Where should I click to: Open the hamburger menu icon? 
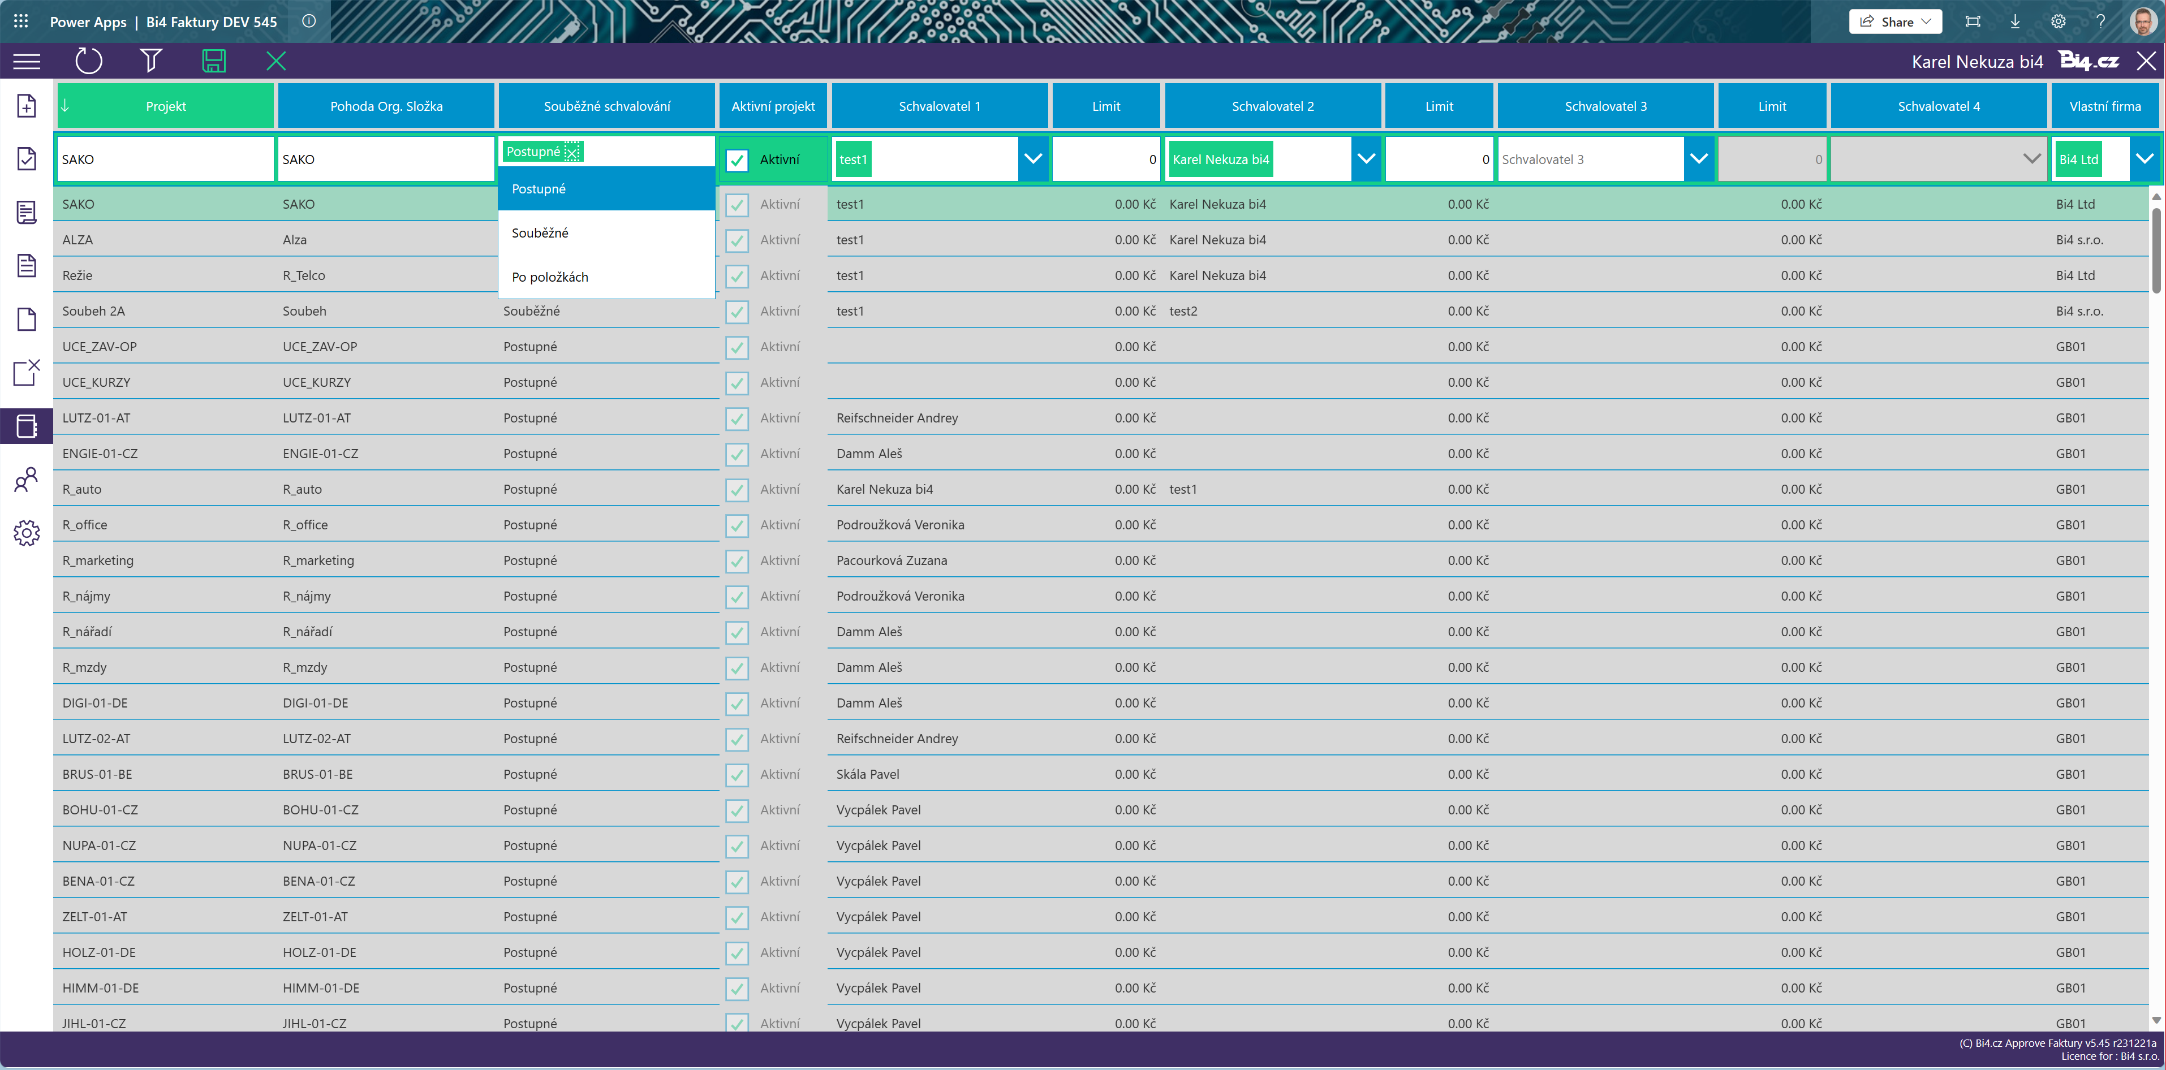[26, 61]
